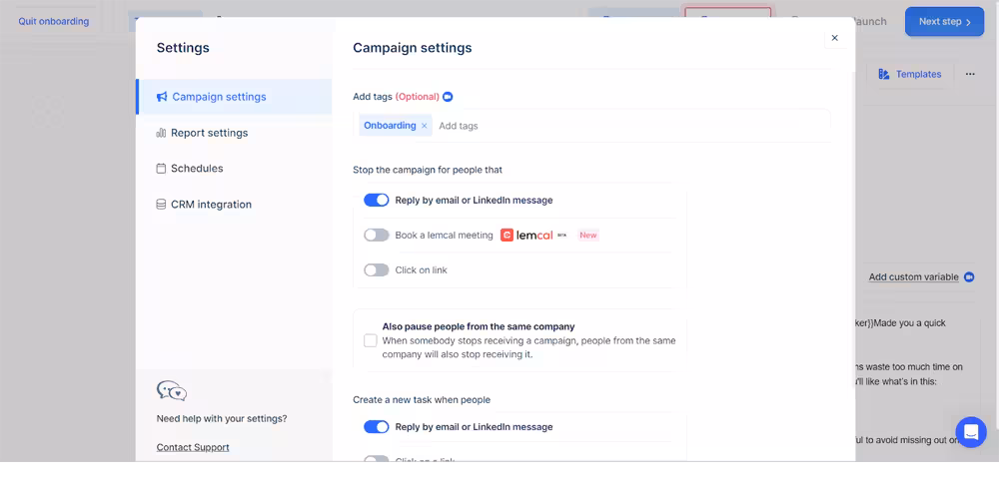Remove the Onboarding tag with its x
Image resolution: width=999 pixels, height=499 pixels.
[424, 126]
